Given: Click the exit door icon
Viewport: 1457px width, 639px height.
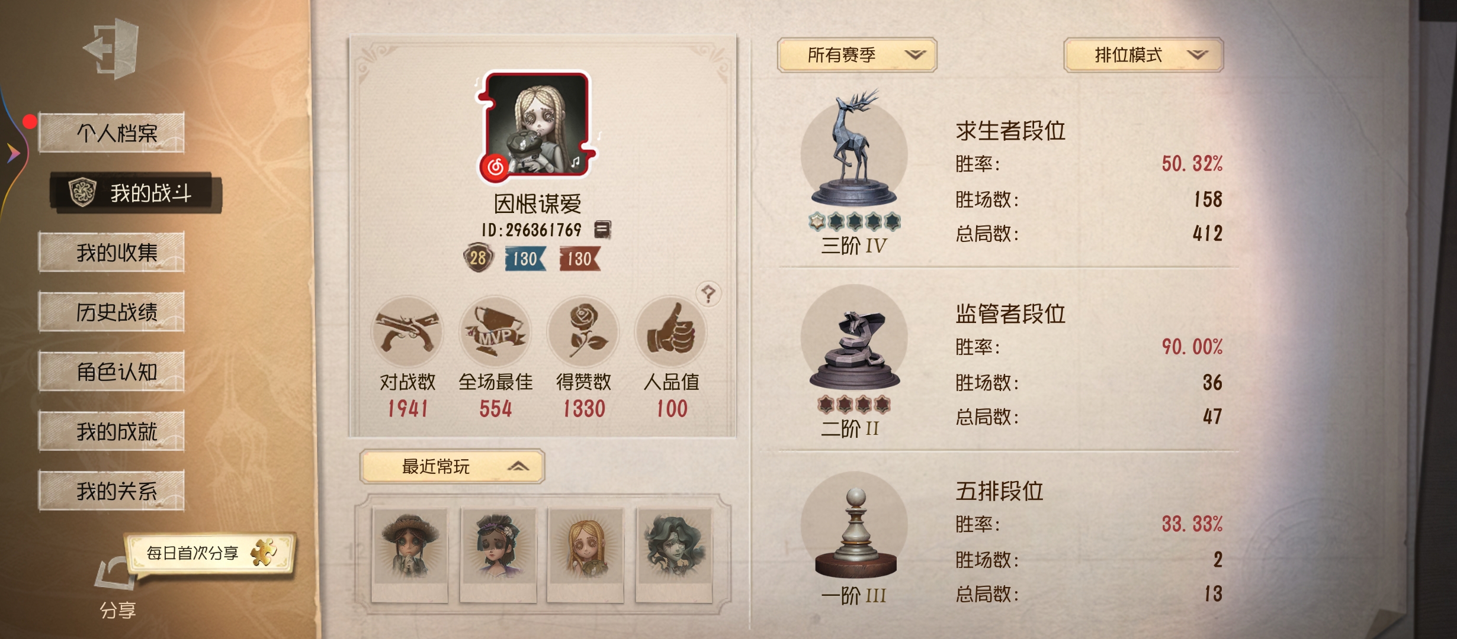Looking at the screenshot, I should pos(113,49).
